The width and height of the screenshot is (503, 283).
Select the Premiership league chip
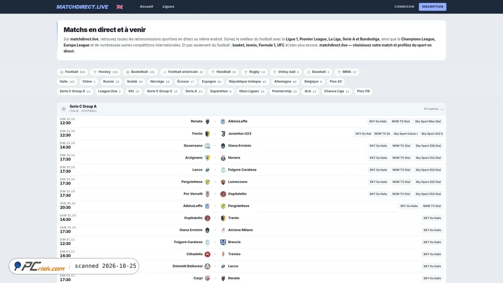(284, 91)
